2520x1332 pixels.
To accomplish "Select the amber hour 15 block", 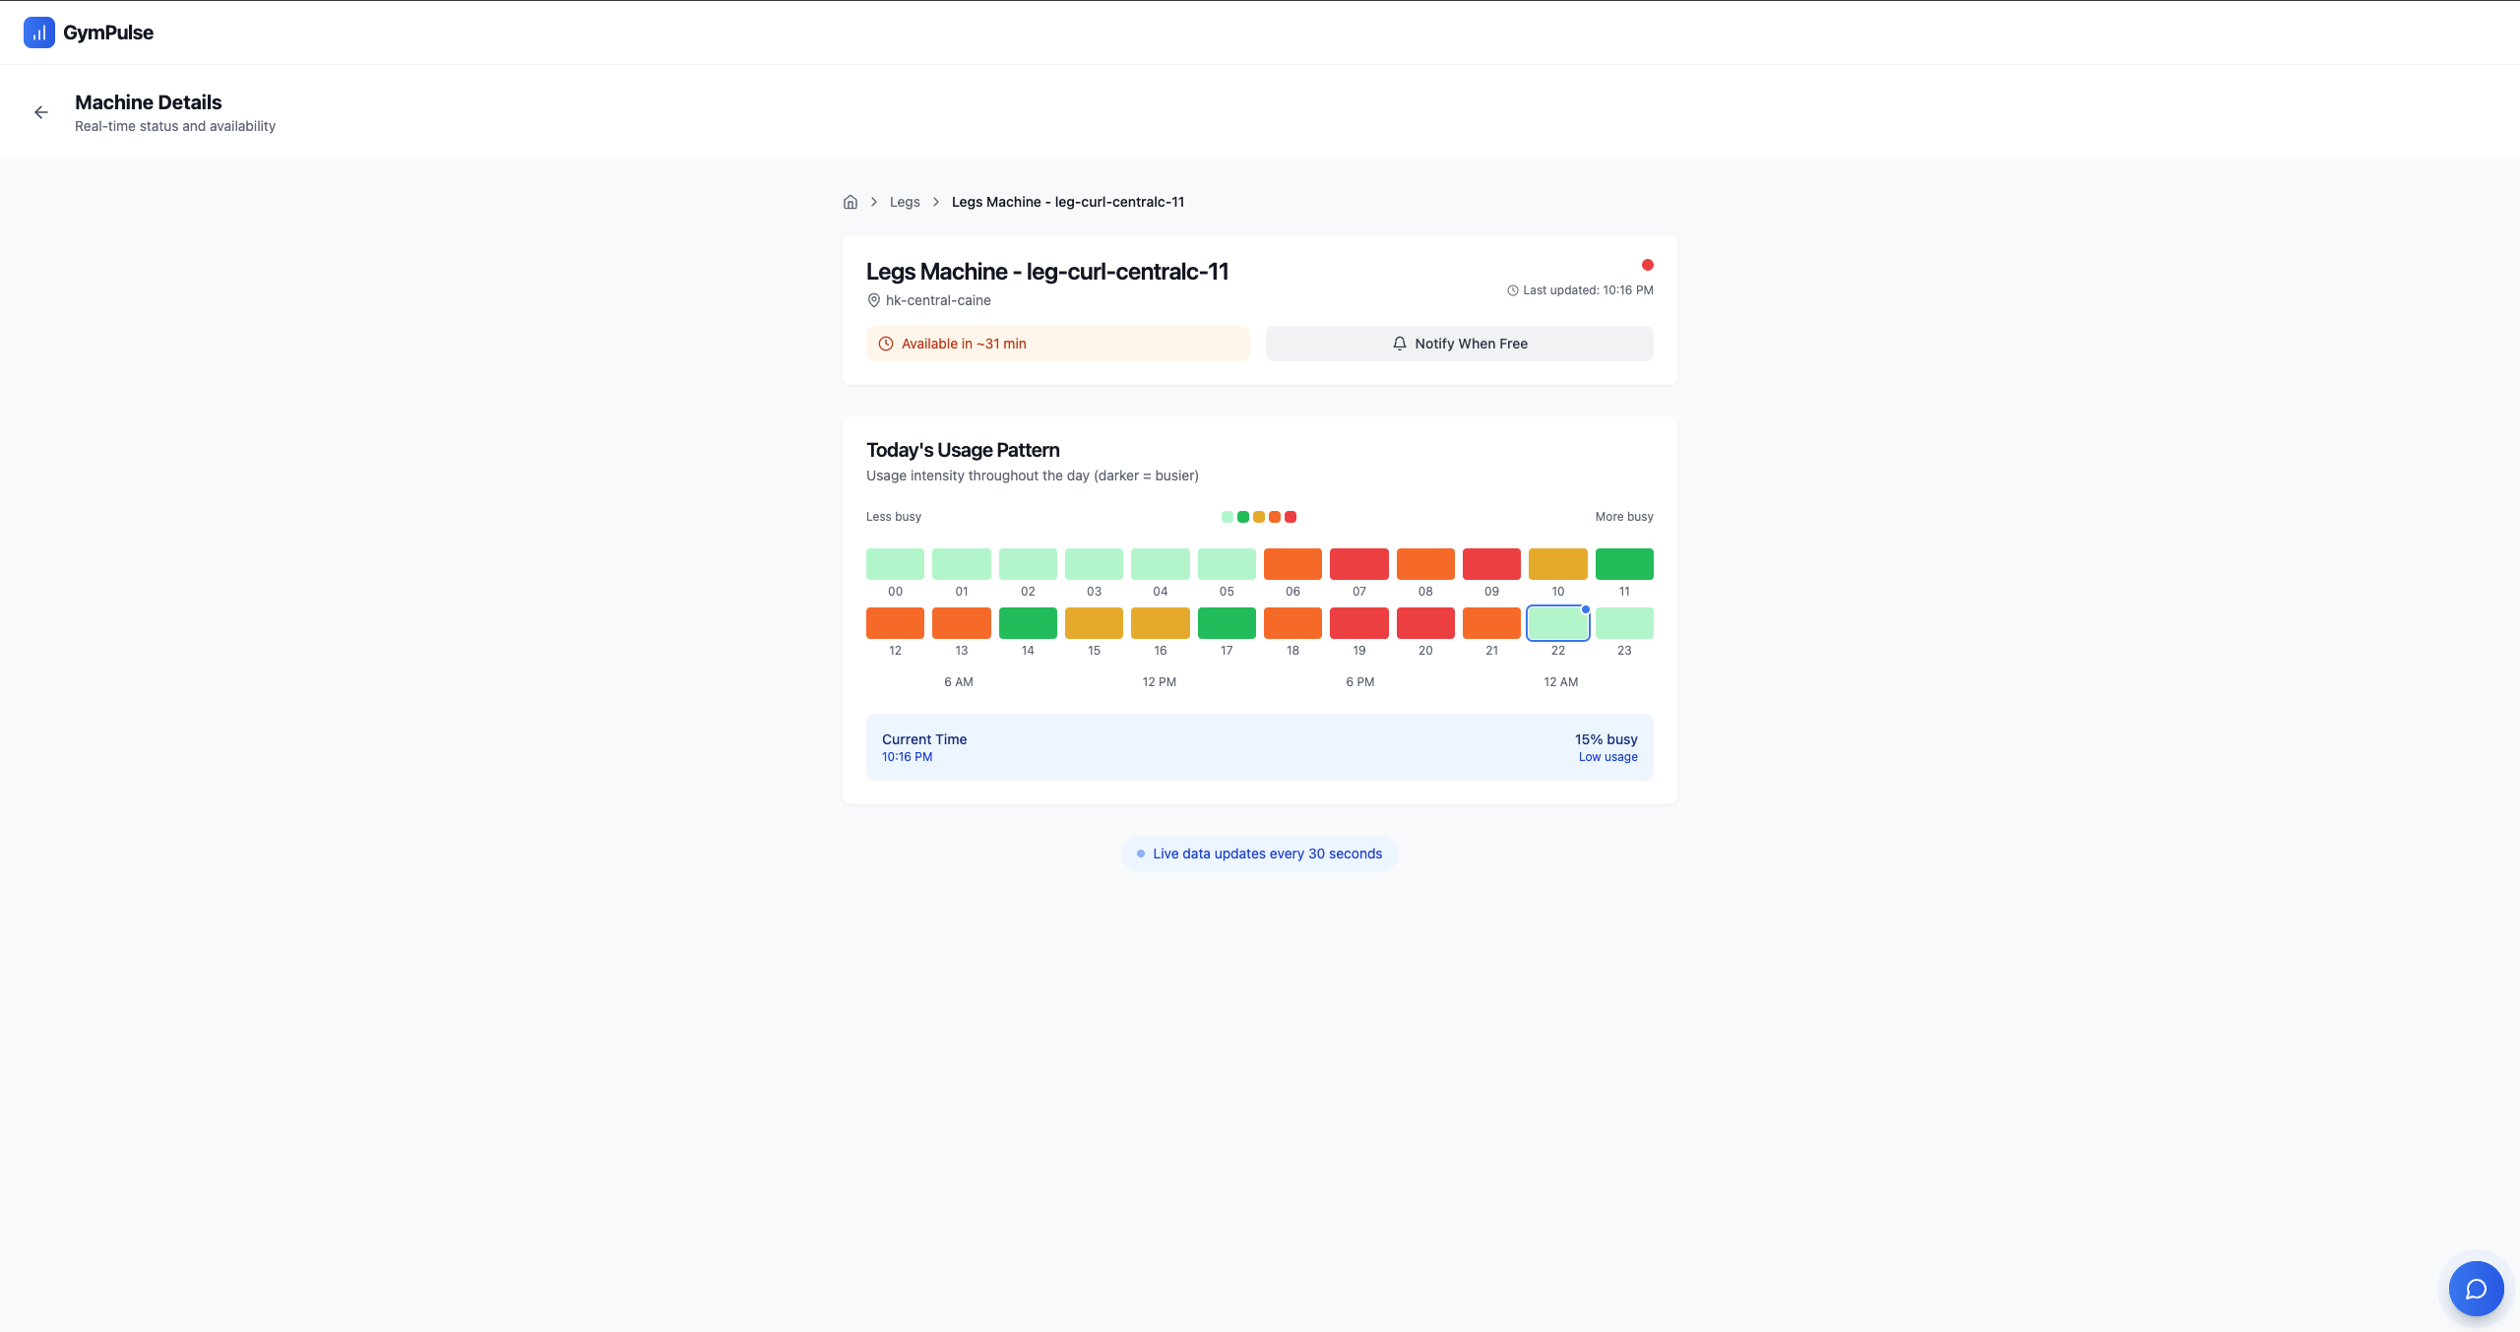I will point(1094,623).
